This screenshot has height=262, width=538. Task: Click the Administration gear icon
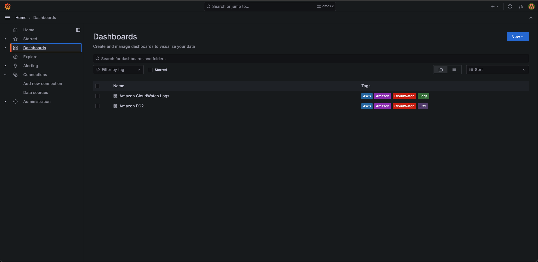pos(15,102)
